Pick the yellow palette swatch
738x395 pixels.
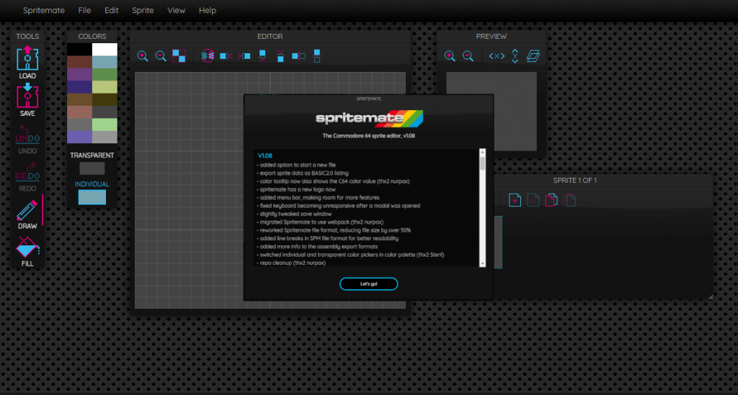tap(105, 87)
